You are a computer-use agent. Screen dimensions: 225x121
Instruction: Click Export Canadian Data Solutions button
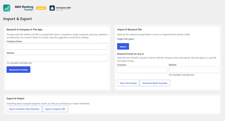pos(24,109)
